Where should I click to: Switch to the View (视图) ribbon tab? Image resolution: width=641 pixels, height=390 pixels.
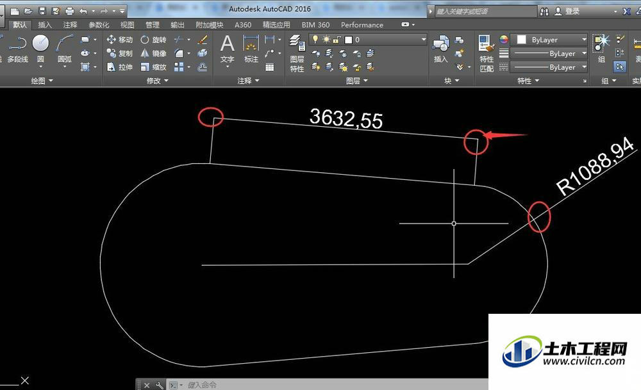point(127,25)
